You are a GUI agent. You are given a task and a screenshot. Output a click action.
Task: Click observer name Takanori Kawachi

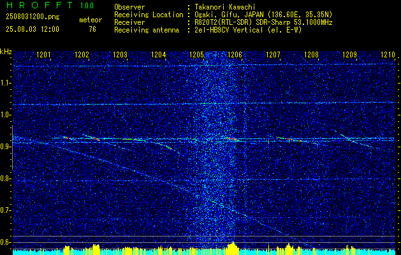(x=225, y=7)
